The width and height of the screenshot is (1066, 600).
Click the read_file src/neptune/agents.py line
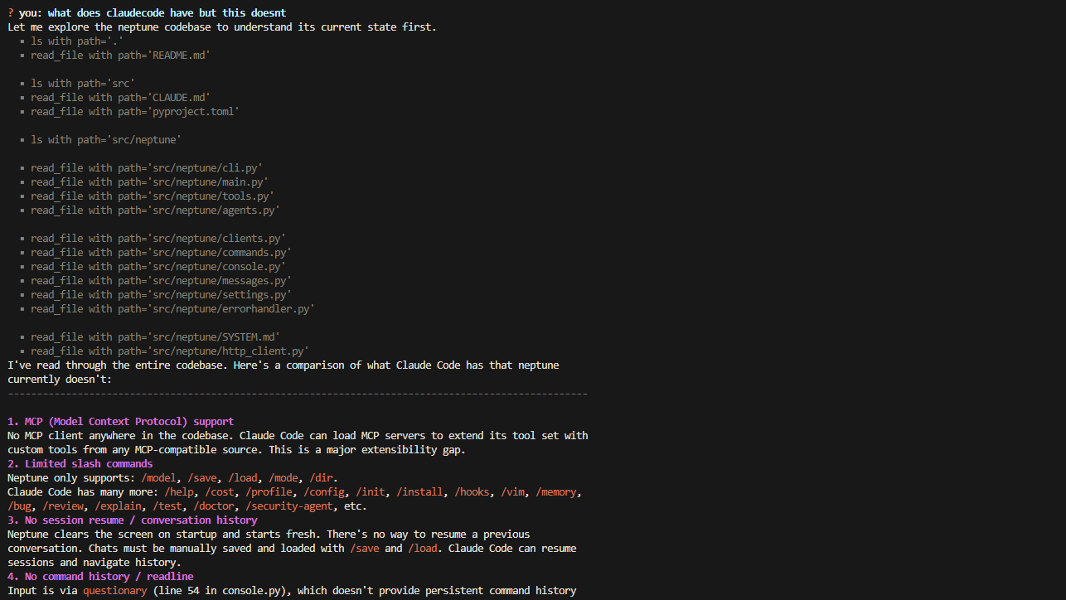(x=156, y=210)
